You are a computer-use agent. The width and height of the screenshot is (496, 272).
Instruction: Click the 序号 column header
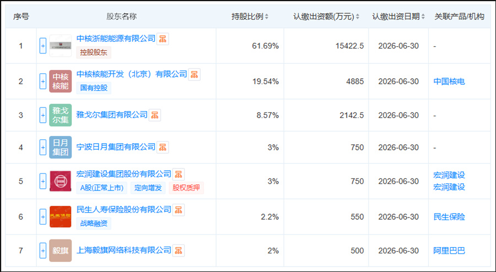[21, 17]
